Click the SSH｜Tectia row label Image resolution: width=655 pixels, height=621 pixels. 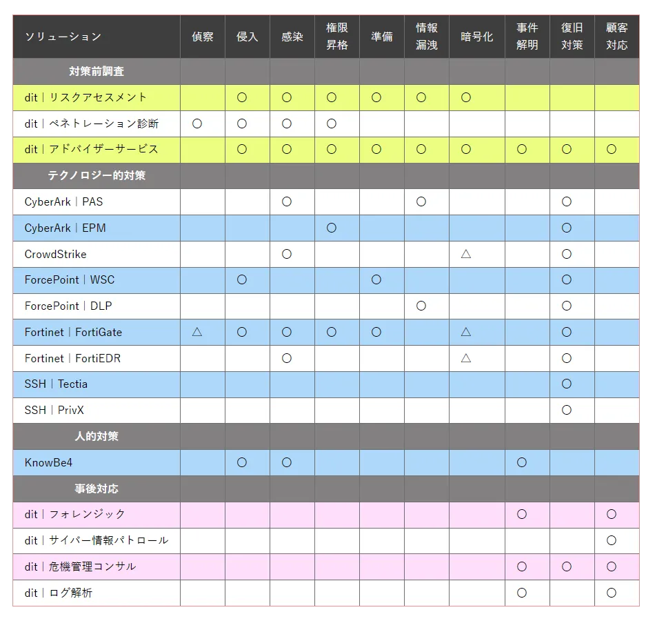point(56,384)
